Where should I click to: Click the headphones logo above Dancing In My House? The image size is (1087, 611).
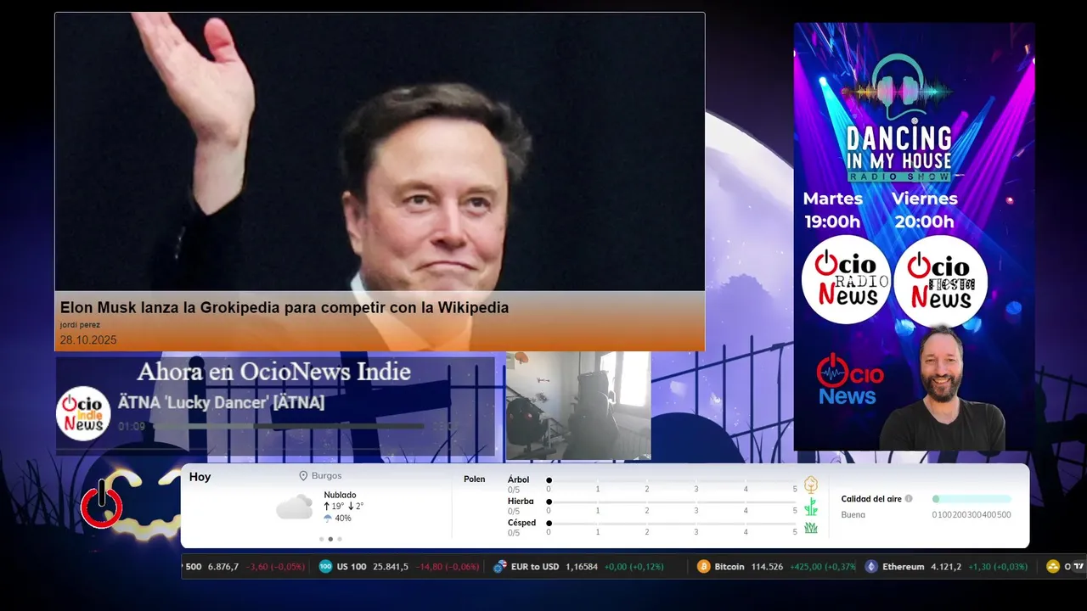[x=899, y=88]
